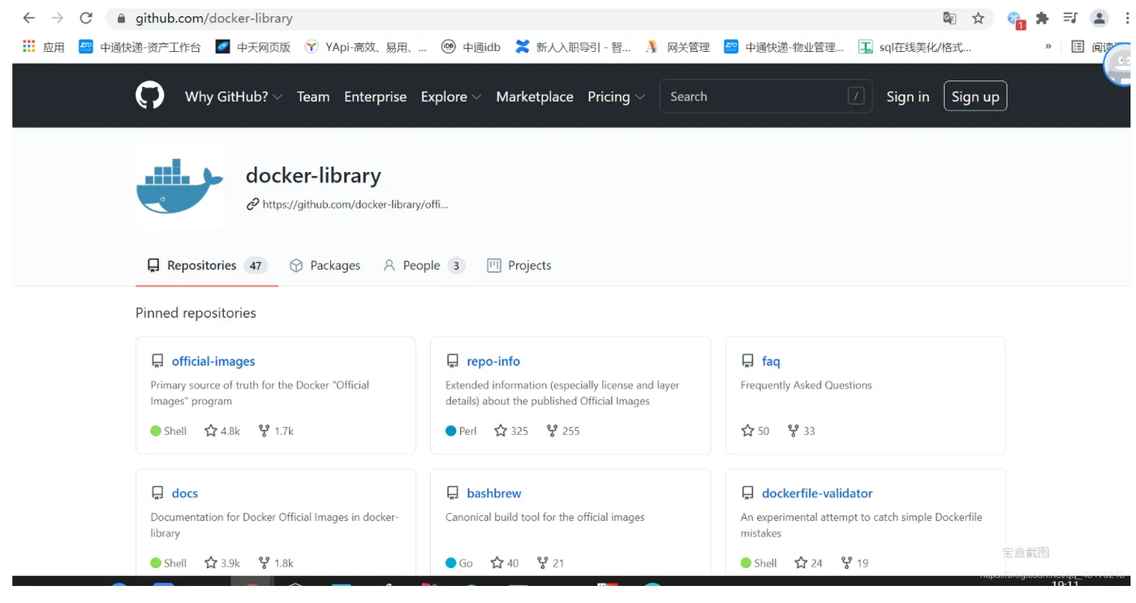The height and width of the screenshot is (603, 1136).
Task: Open the Enterprise nav item
Action: tap(375, 97)
